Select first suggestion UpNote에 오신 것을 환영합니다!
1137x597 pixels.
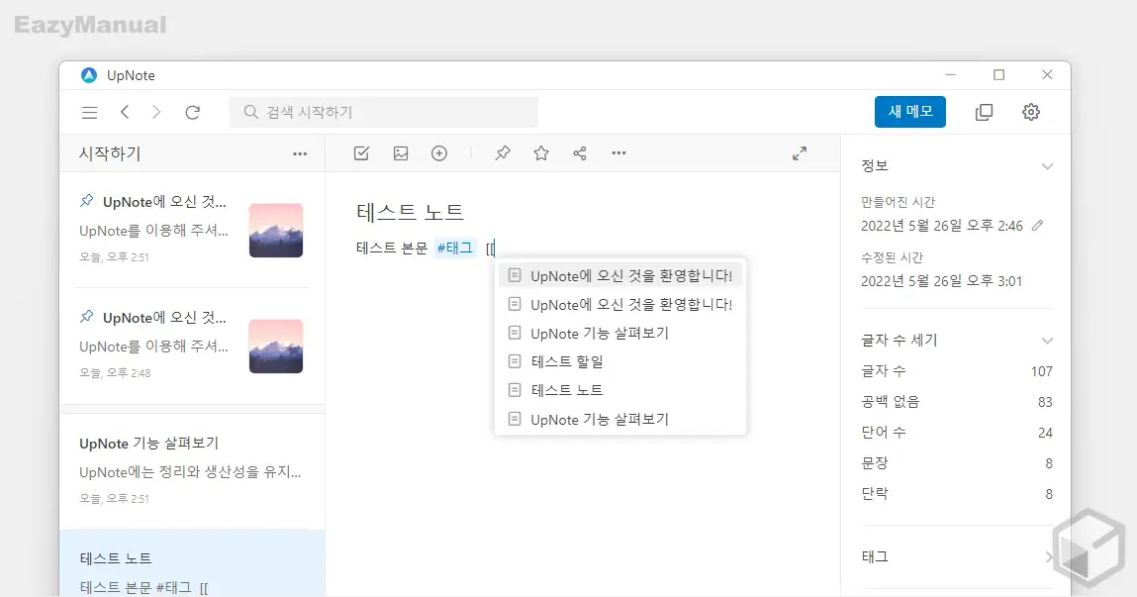(620, 275)
